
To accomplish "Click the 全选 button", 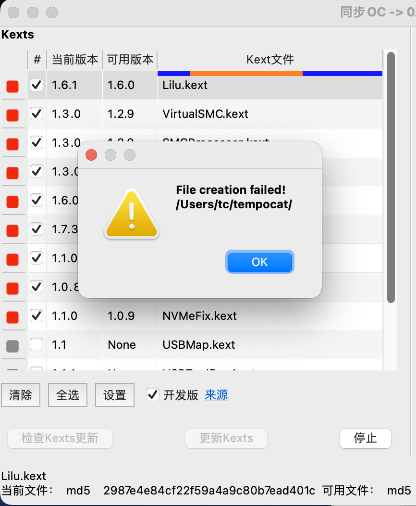I will pyautogui.click(x=68, y=395).
